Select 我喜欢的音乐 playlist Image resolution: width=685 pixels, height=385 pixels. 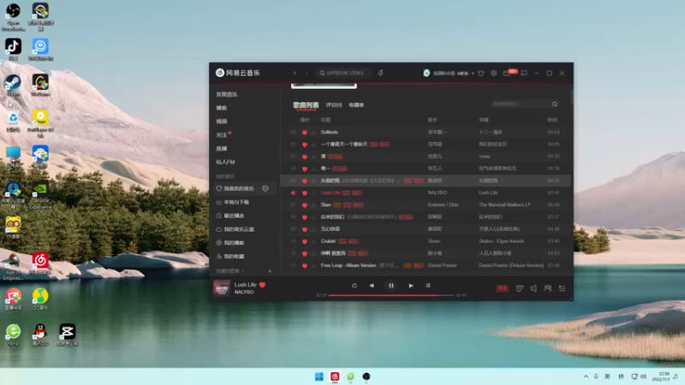pos(239,188)
